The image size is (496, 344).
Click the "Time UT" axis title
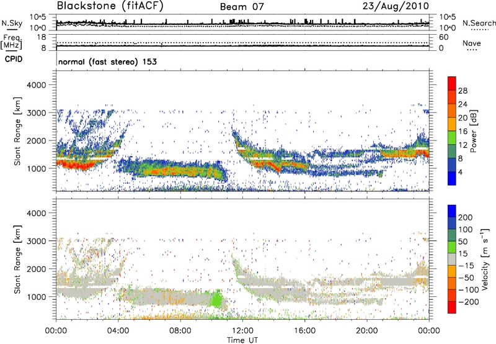242,340
